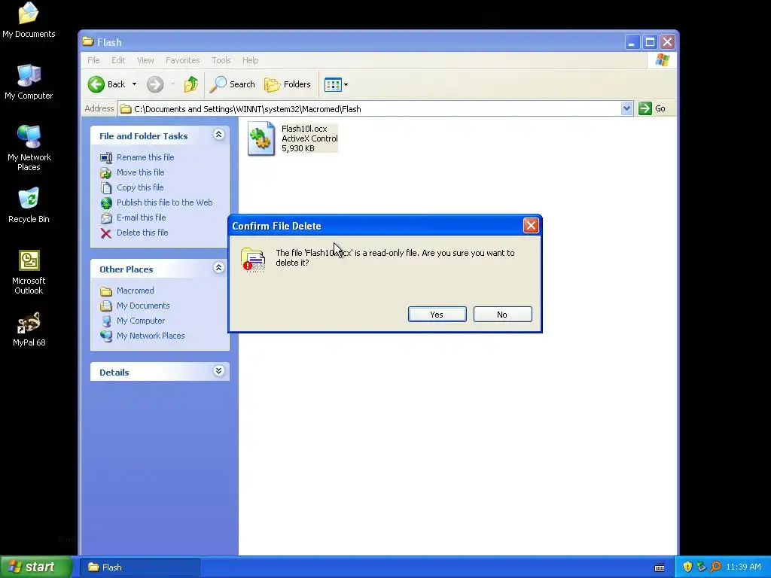Open the Favorites menu
This screenshot has height=578, width=771.
tap(182, 60)
